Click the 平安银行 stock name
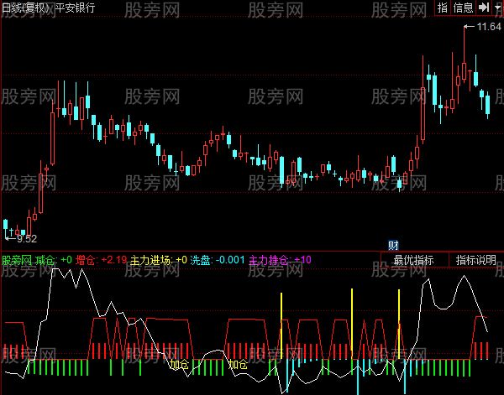504x395 pixels. [76, 8]
